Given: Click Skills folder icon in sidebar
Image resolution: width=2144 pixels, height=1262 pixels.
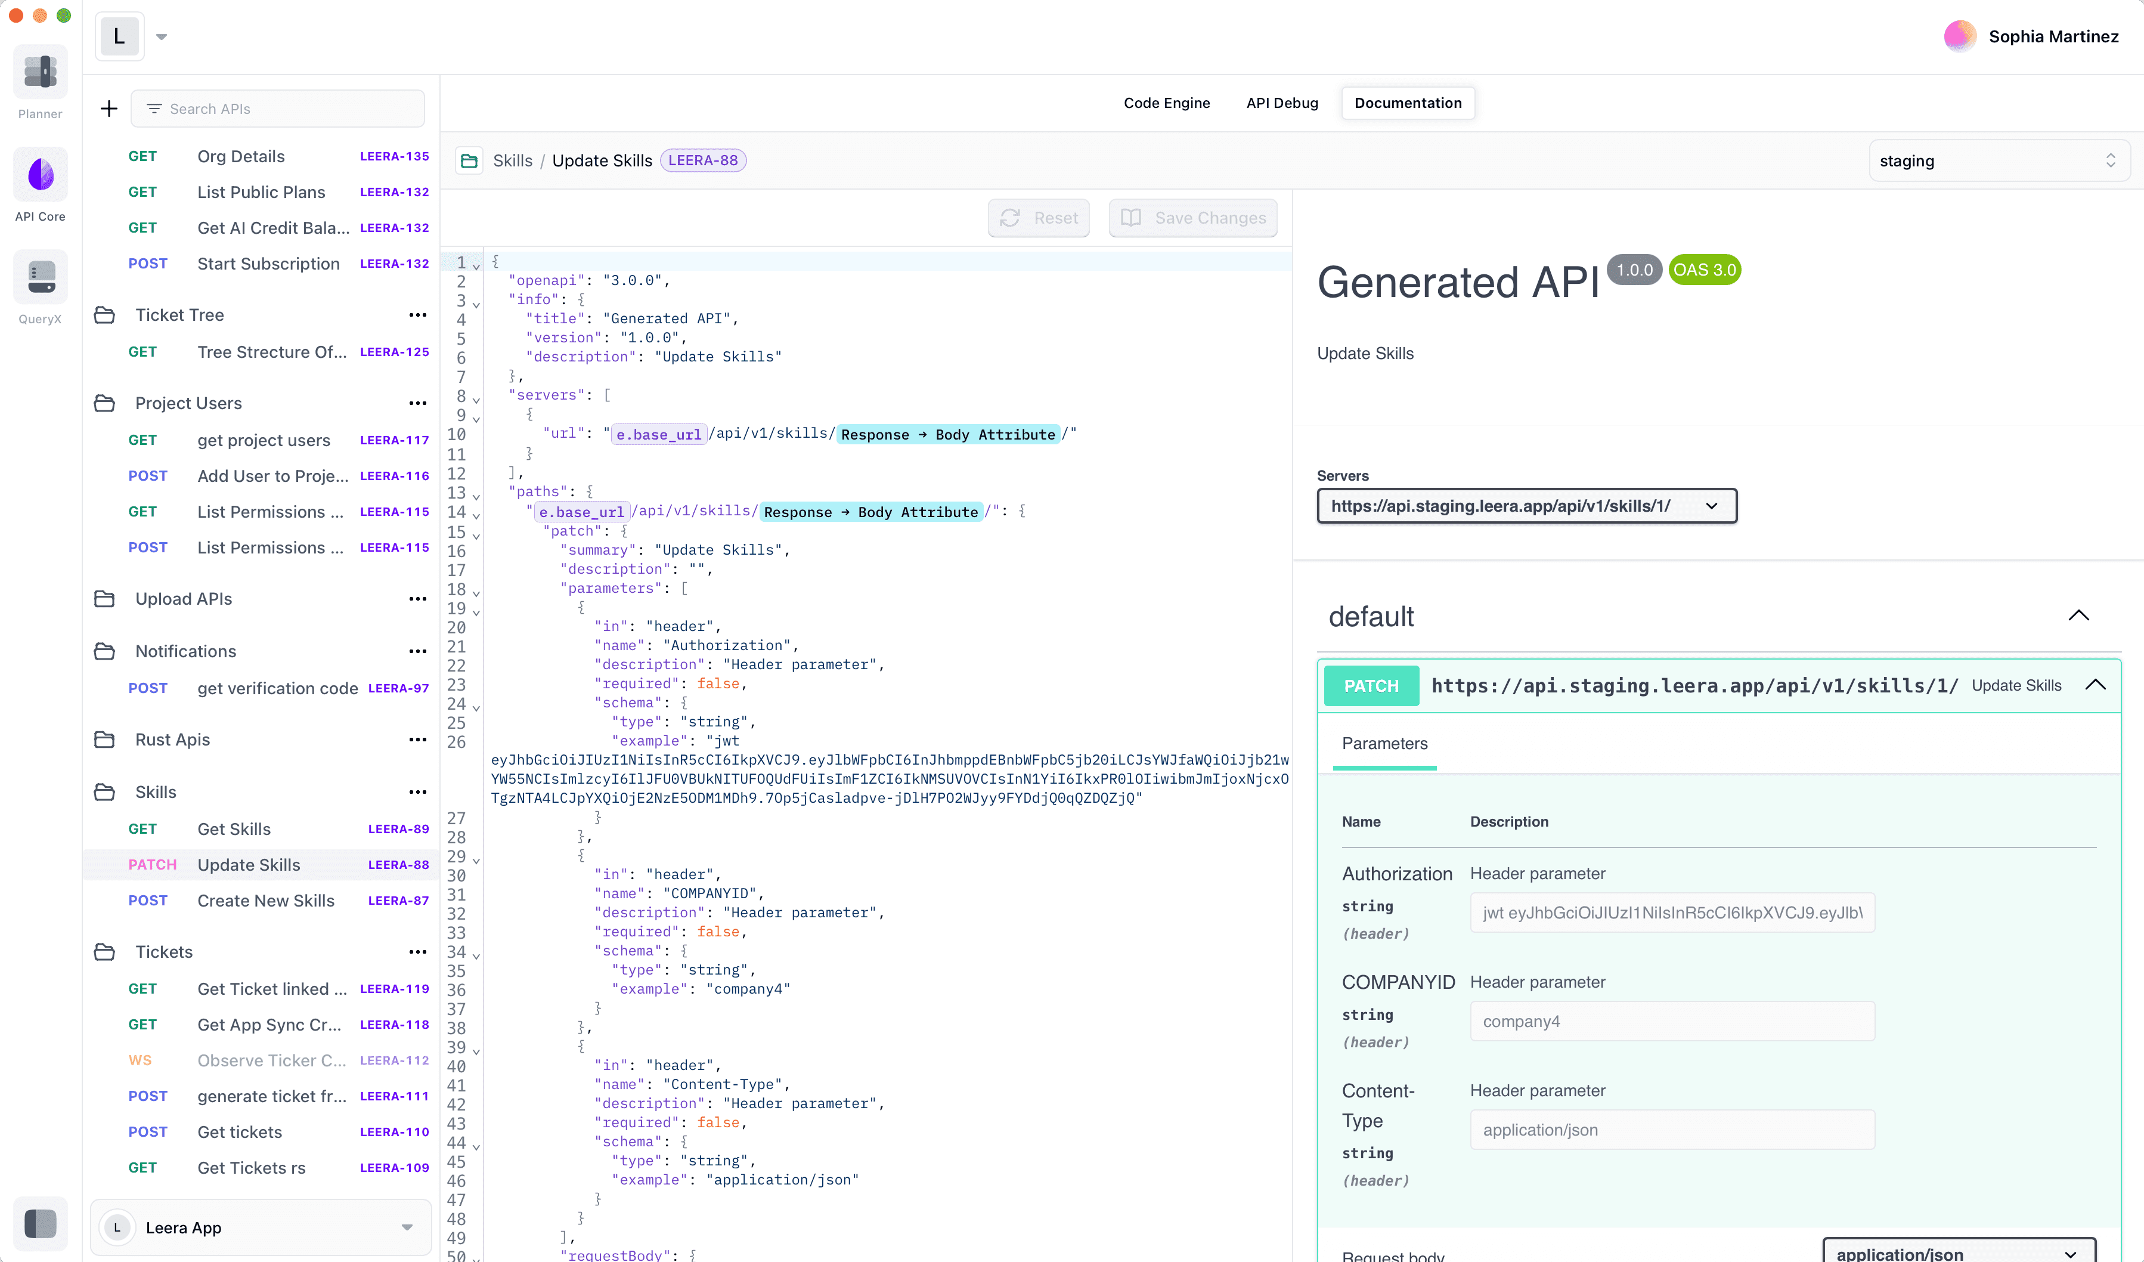Looking at the screenshot, I should [105, 792].
